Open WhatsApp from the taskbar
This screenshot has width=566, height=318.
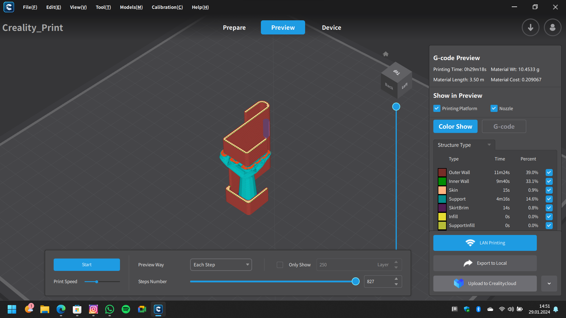(110, 309)
